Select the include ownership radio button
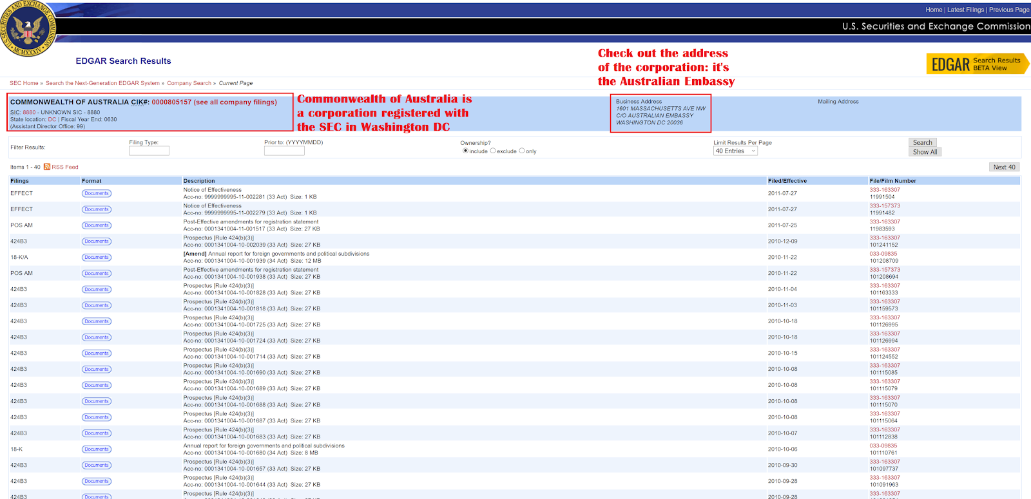Viewport: 1031px width, 499px height. [465, 151]
